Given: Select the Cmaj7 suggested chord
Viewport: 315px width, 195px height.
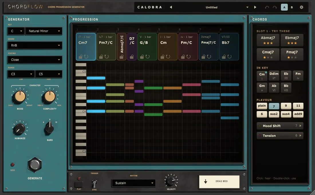Looking at the screenshot, I should 268,54.
